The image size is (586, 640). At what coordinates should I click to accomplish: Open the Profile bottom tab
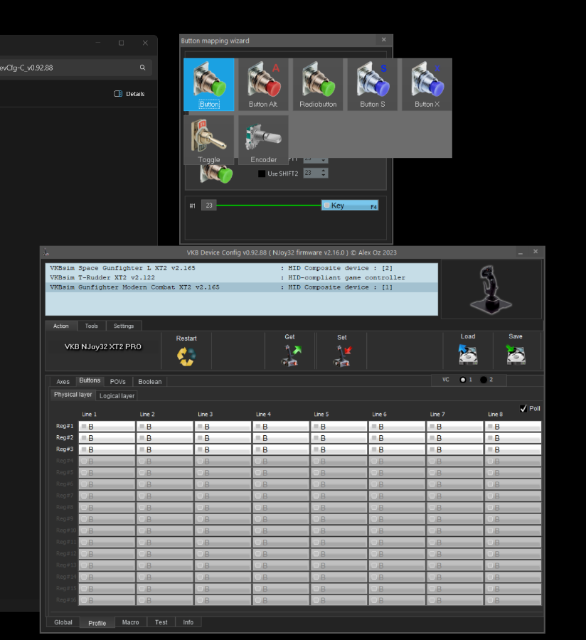[97, 623]
